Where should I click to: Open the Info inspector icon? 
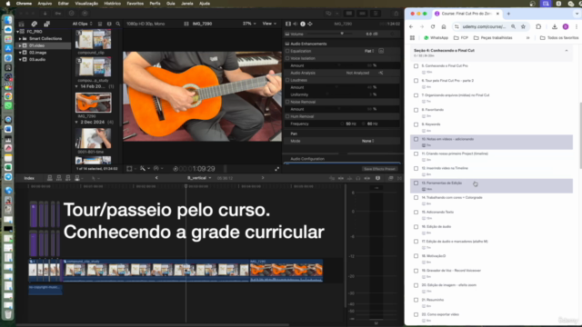(303, 24)
